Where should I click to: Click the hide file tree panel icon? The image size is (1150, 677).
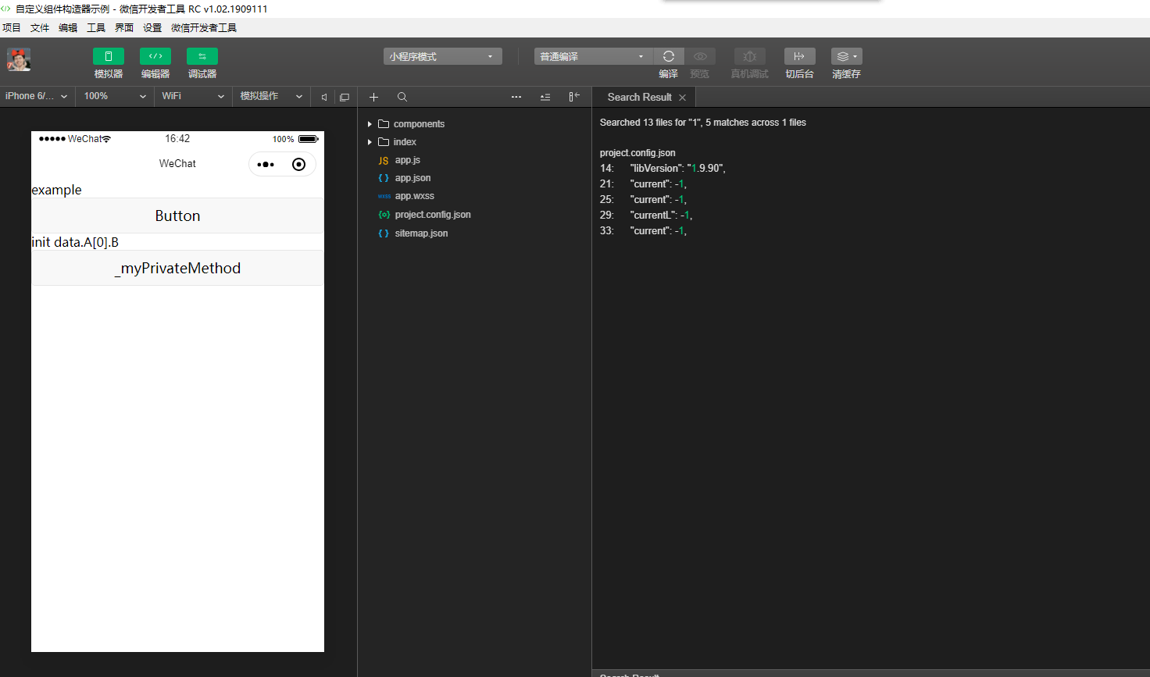coord(574,97)
